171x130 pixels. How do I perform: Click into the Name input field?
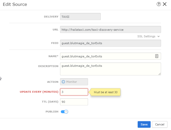click(110, 56)
